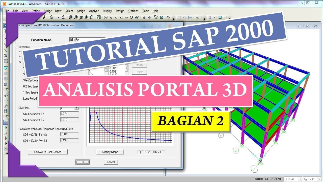Viewport: 323px width, 182px height.
Task: Click the Draw Rectangular Area tool icon
Action: (x=6, y=74)
